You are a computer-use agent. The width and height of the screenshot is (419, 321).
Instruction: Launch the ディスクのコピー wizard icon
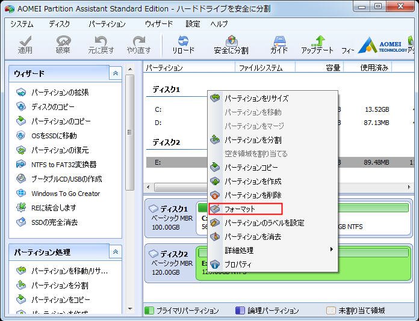point(21,107)
